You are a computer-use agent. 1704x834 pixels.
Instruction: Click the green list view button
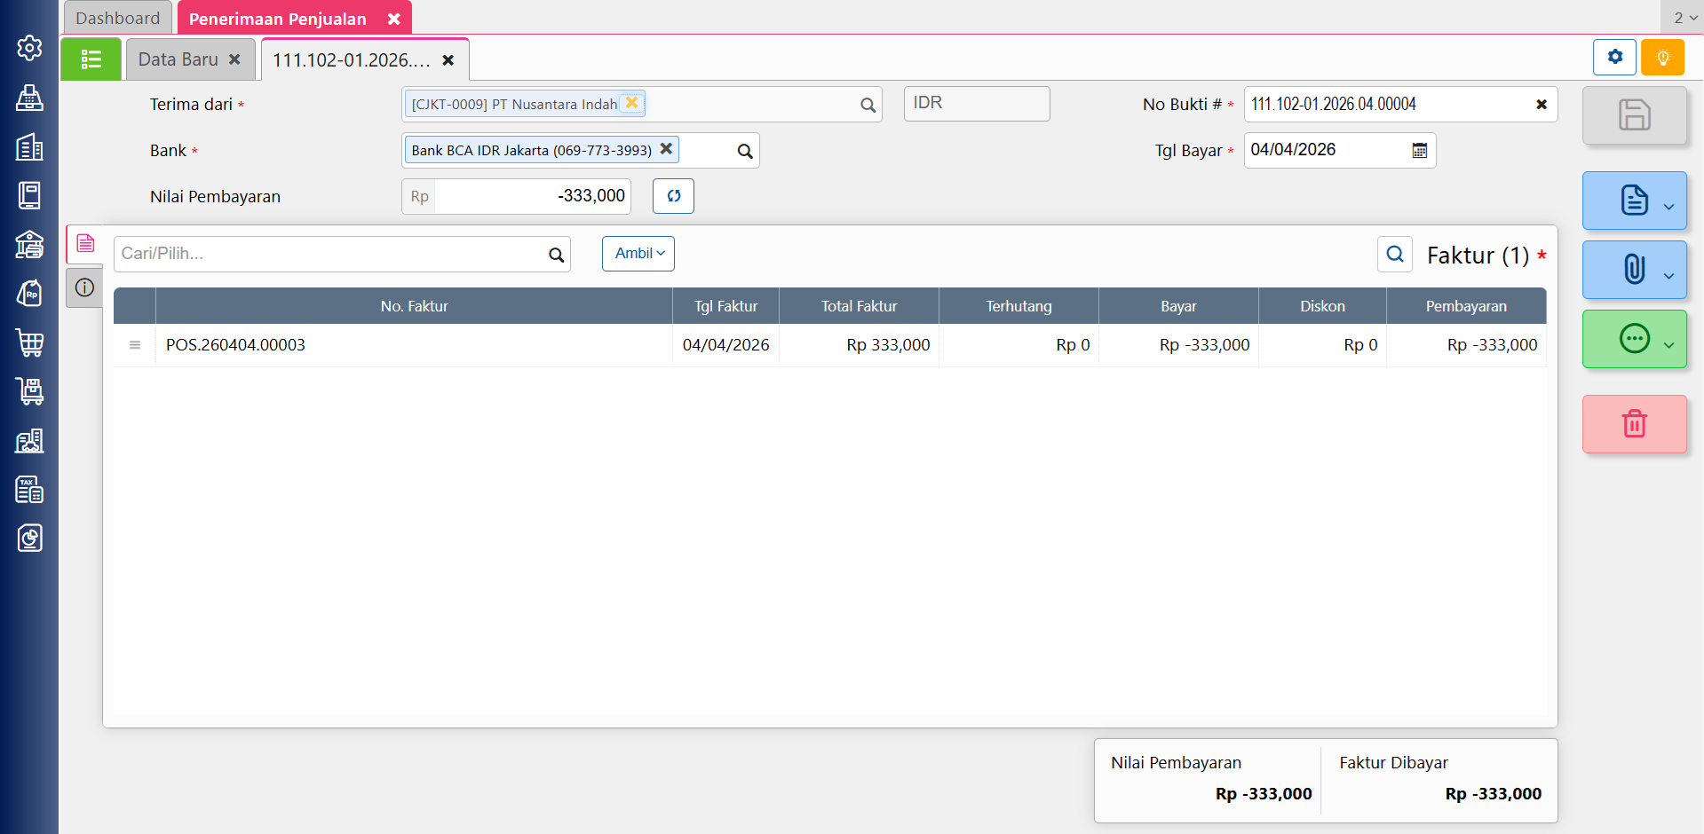pos(91,59)
